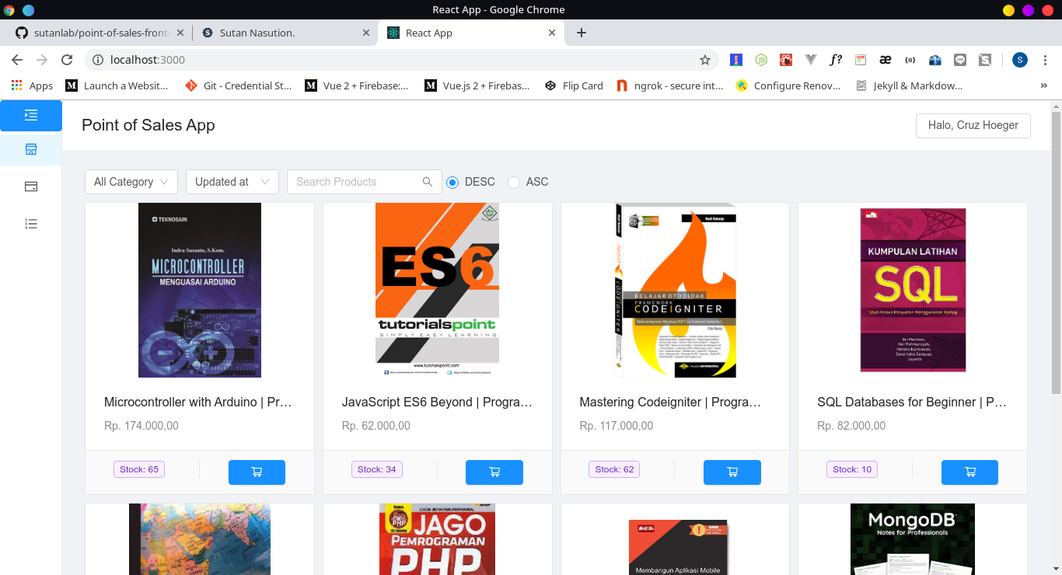The image size is (1062, 575).
Task: Select DESC sort order
Action: coord(452,182)
